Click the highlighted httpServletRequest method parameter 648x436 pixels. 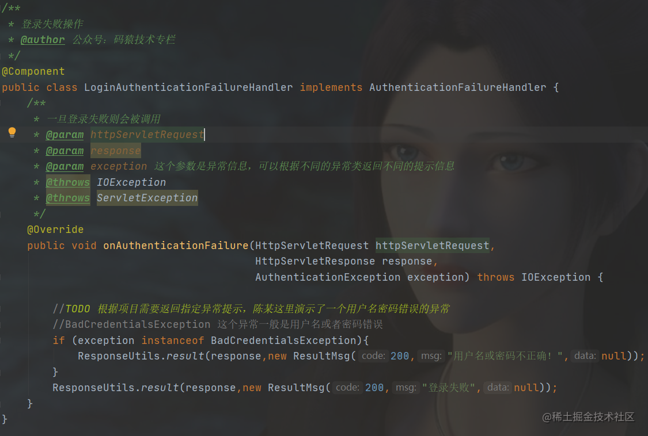point(432,246)
